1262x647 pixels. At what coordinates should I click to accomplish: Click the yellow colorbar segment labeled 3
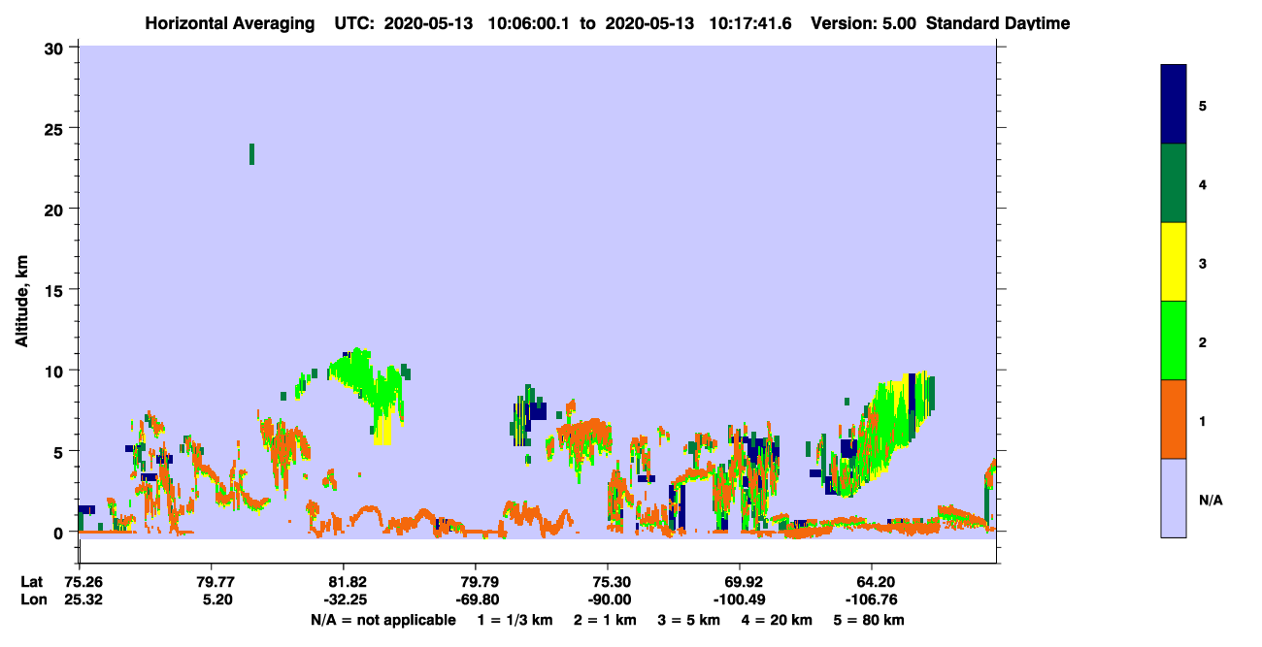pyautogui.click(x=1174, y=262)
